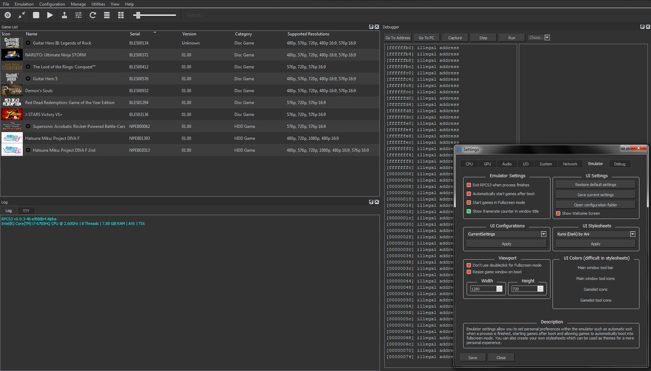This screenshot has height=371, width=651.
Task: Switch to the GPU settings tab
Action: point(487,164)
